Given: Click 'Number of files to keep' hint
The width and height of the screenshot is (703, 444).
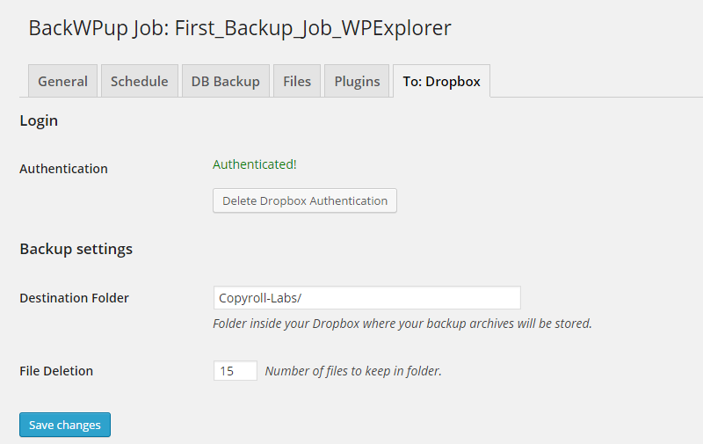Looking at the screenshot, I should point(353,371).
